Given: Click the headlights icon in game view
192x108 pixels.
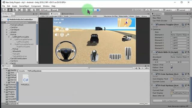Looking at the screenshot, I should (57, 35).
